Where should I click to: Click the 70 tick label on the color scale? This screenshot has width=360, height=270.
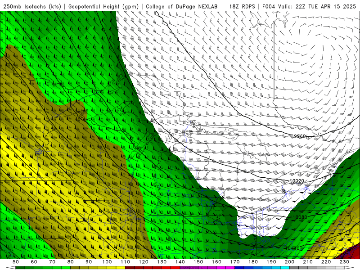(x=52, y=262)
